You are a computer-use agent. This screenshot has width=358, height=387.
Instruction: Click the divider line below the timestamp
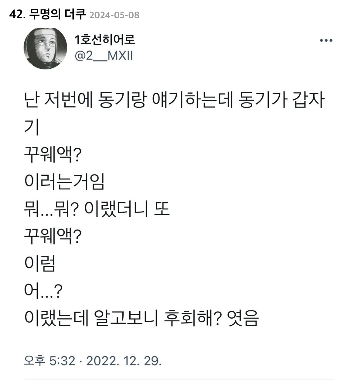(179, 379)
